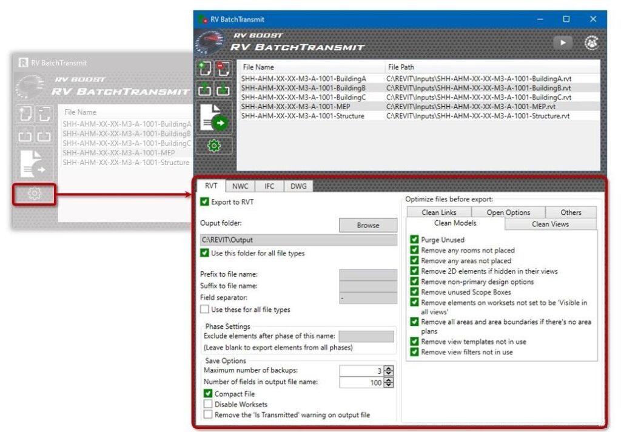Click the Prefix to file name field
621x432 pixels.
tap(368, 274)
